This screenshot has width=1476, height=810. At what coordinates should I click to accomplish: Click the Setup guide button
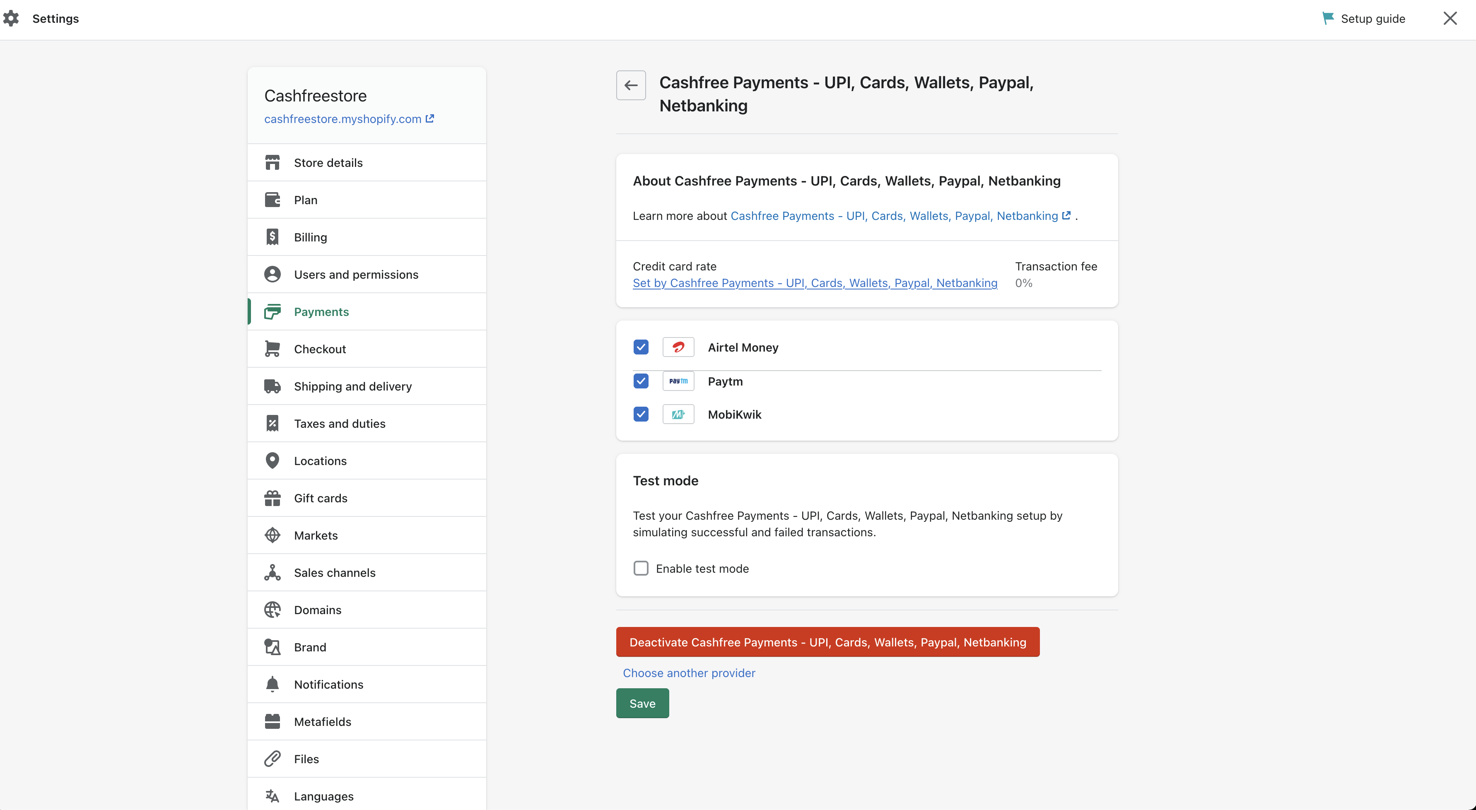point(1363,18)
